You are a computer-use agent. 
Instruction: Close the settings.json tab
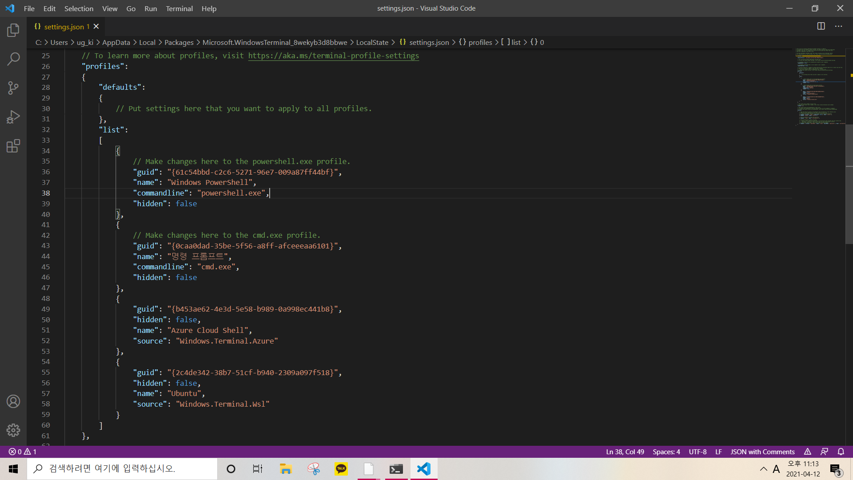96,27
